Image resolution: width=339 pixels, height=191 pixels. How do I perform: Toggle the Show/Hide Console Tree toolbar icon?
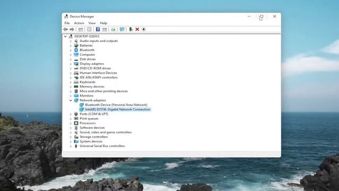coord(81,29)
